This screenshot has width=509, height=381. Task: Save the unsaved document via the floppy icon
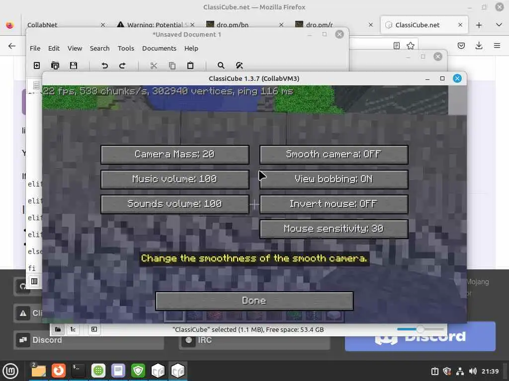pyautogui.click(x=74, y=65)
